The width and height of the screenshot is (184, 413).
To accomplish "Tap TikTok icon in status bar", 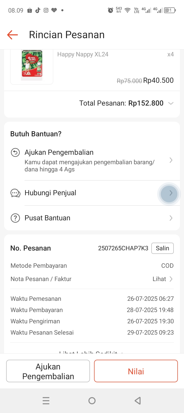I will click(38, 10).
